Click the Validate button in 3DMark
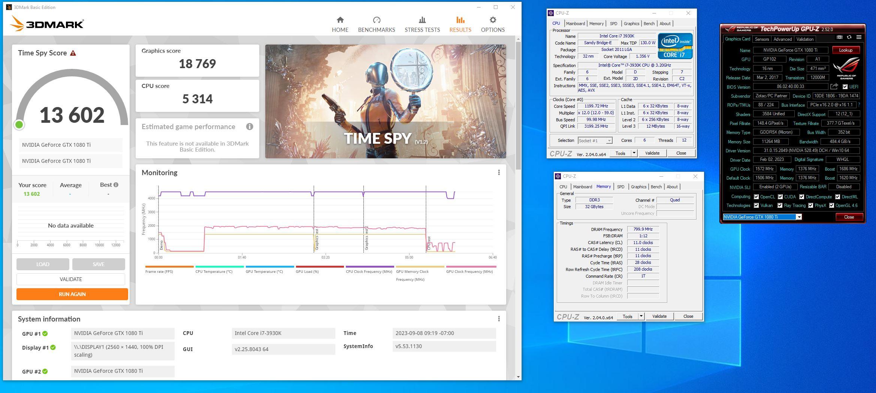 71,279
